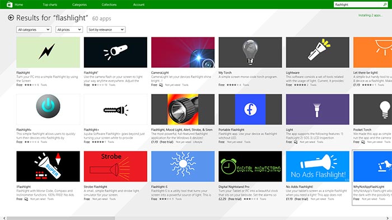Click Results for "flashlight" heading

coord(52,18)
